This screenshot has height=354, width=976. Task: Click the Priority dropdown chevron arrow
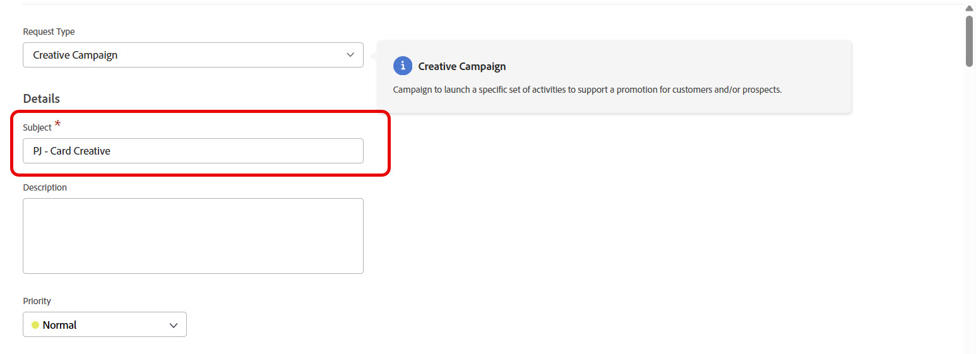point(174,325)
